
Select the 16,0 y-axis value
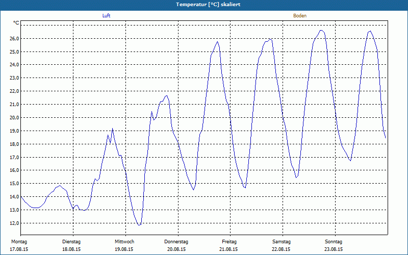pyautogui.click(x=14, y=170)
